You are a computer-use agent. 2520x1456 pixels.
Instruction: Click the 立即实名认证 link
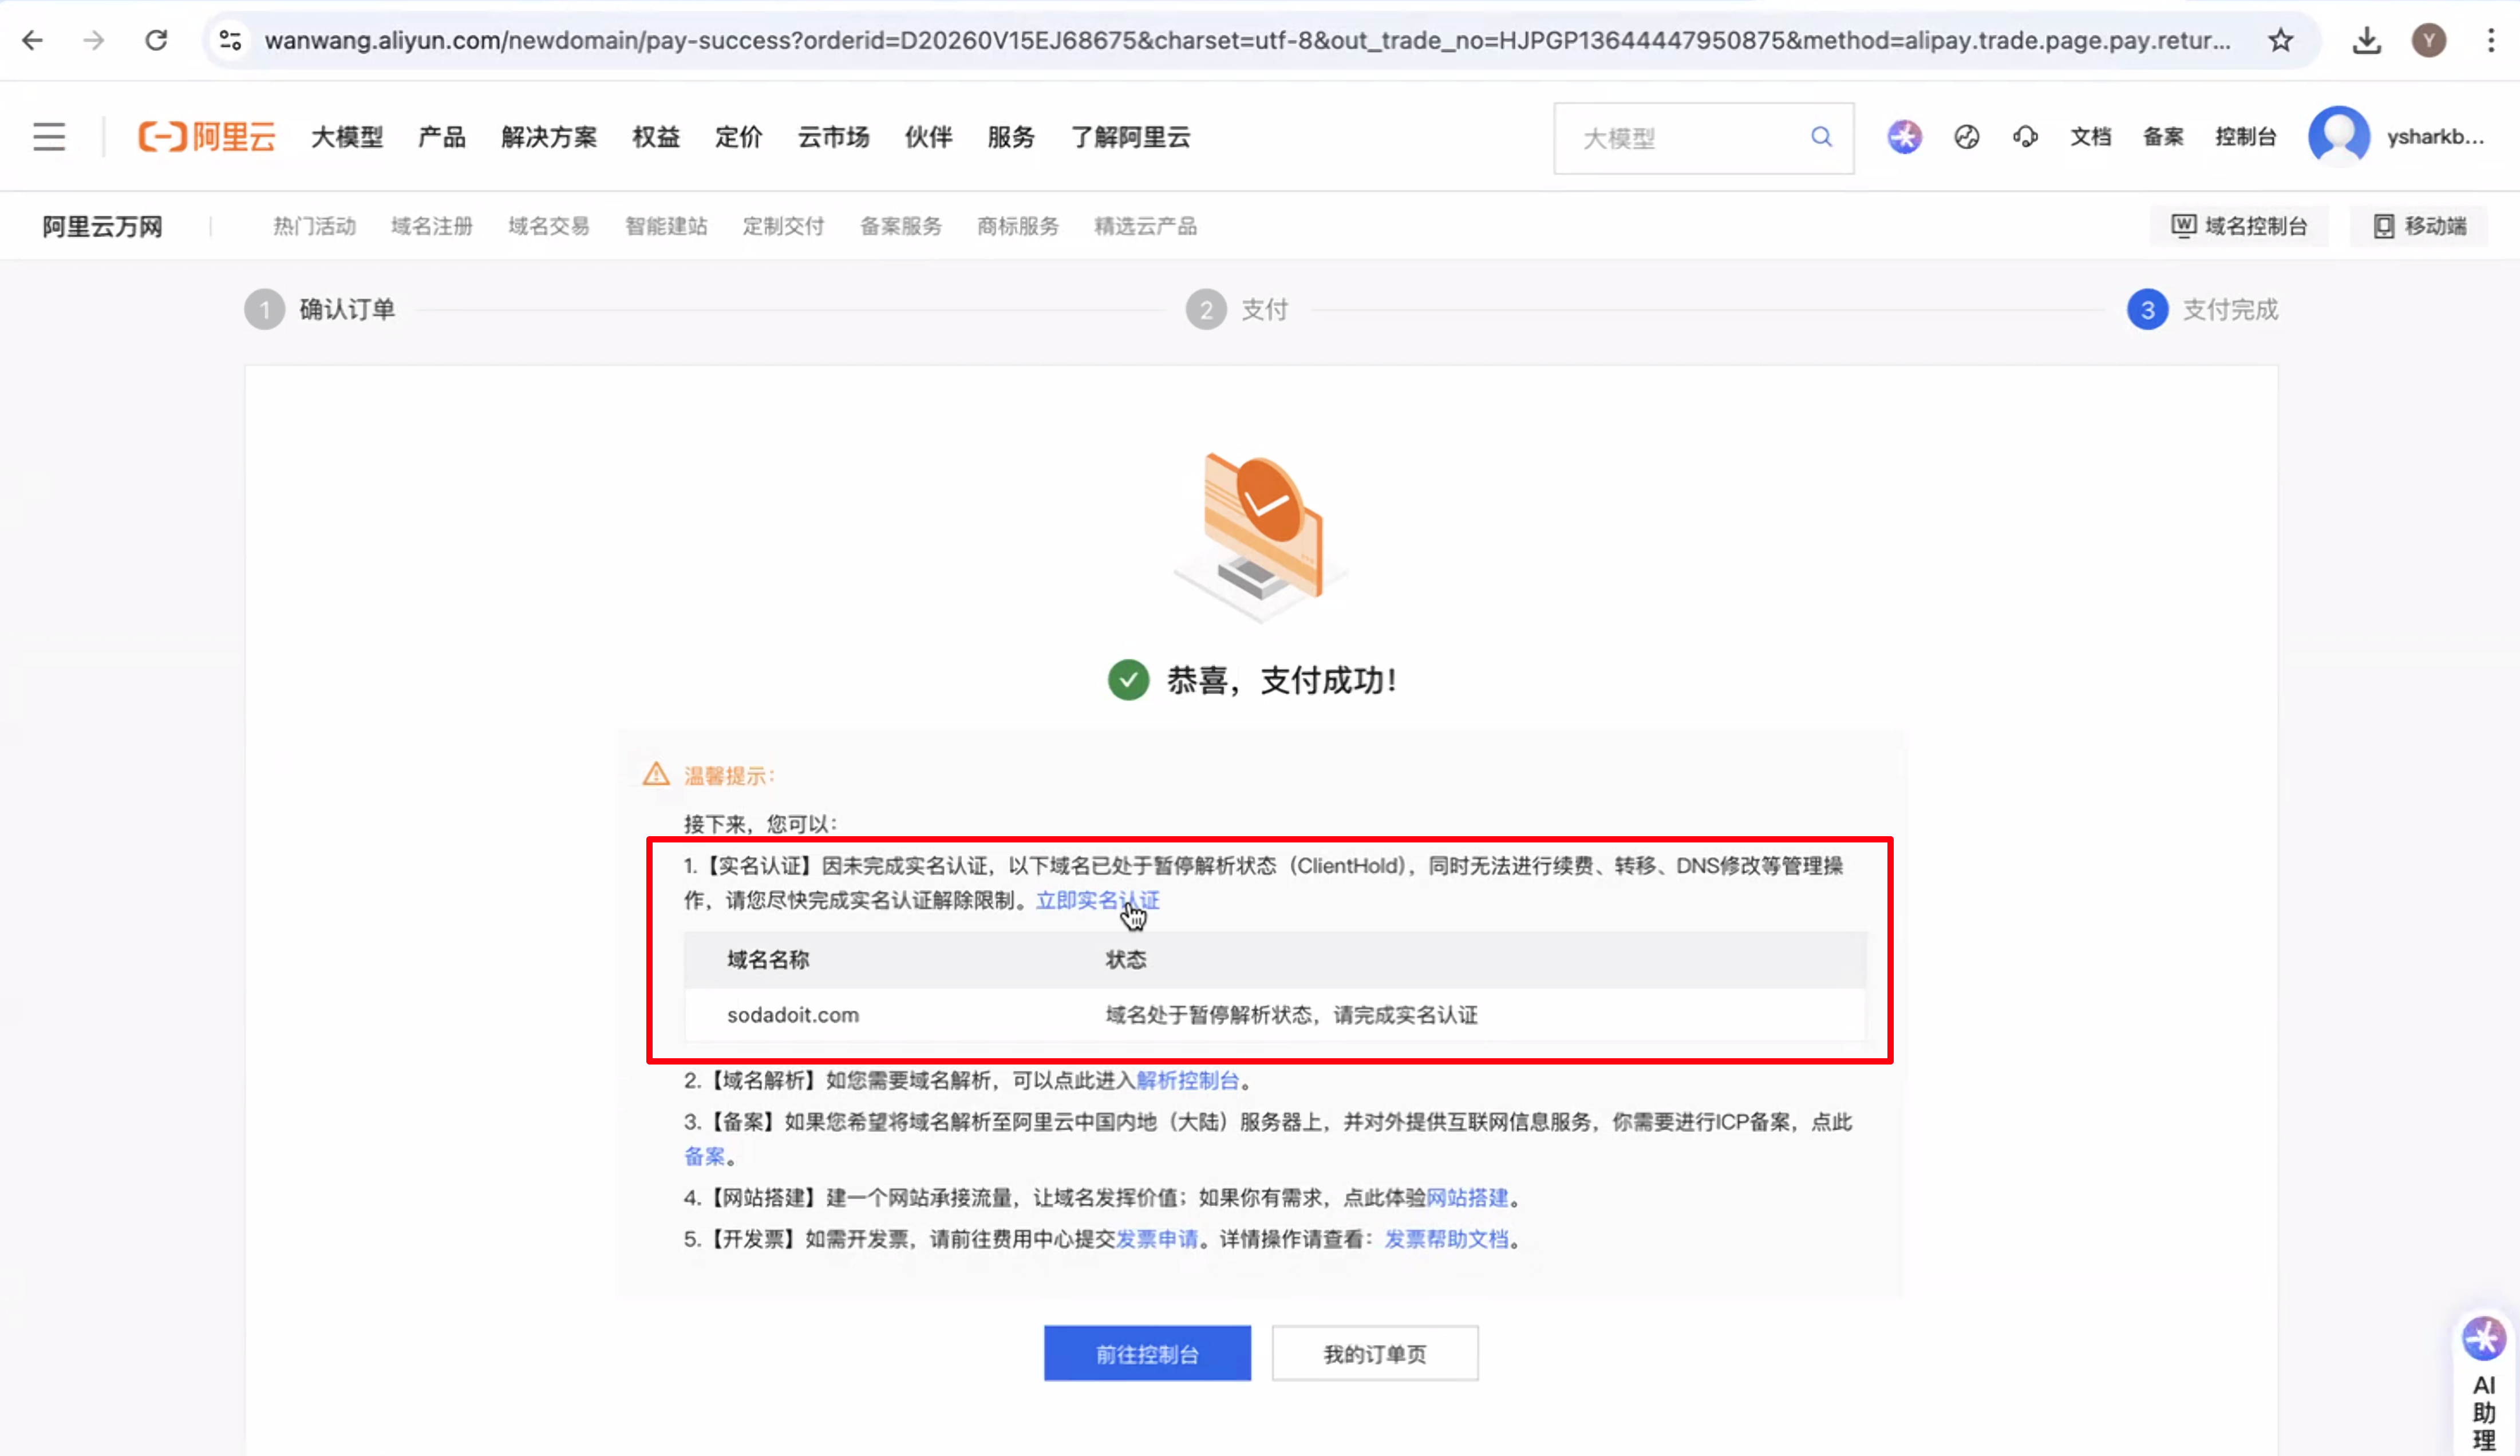tap(1097, 900)
